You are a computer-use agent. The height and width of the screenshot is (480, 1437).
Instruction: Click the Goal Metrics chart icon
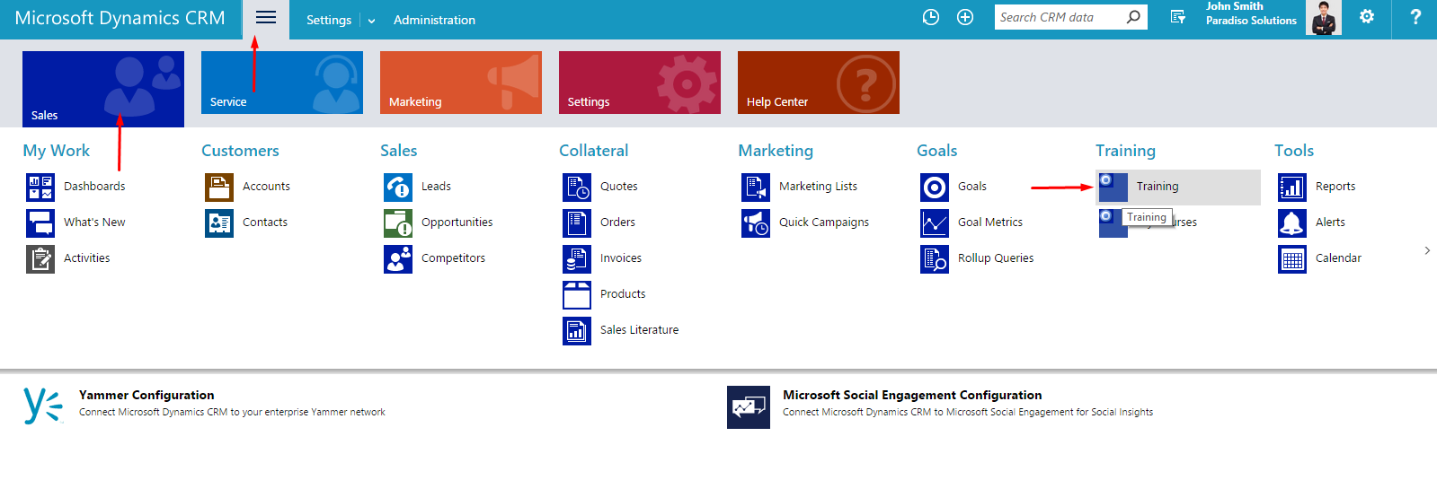tap(935, 223)
